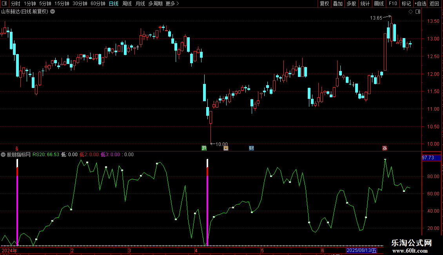Viewport: 443px width, 255px height.
Task: Click the 10.00 low price label
Action: tap(221, 144)
